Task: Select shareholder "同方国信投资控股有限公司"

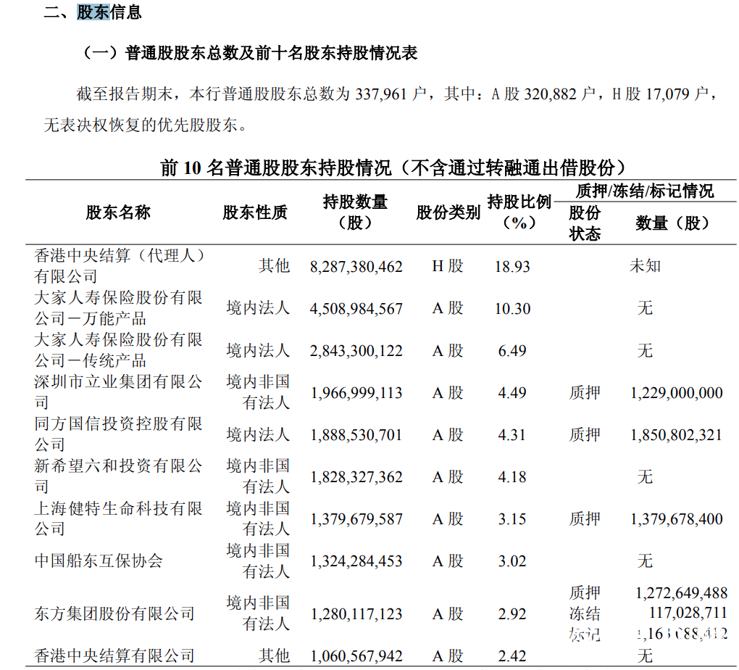Action: click(x=118, y=434)
